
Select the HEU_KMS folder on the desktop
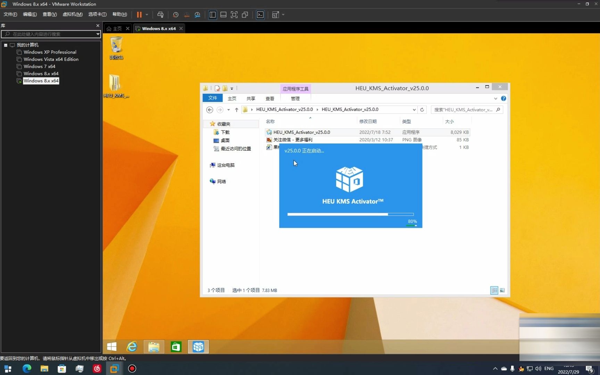coord(116,86)
